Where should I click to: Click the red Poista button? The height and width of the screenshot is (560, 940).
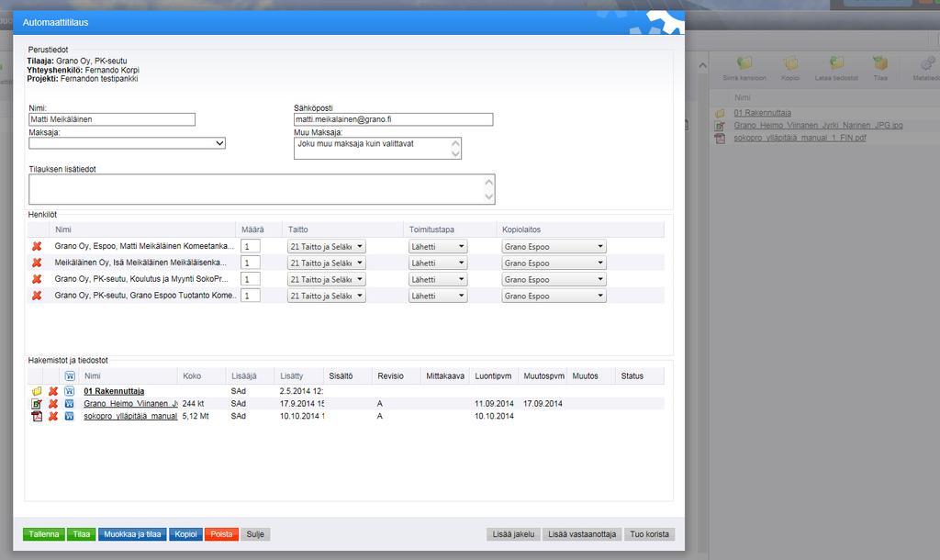point(221,534)
